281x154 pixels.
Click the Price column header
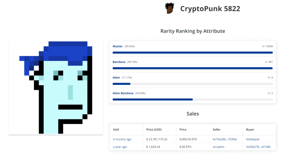click(x=183, y=130)
